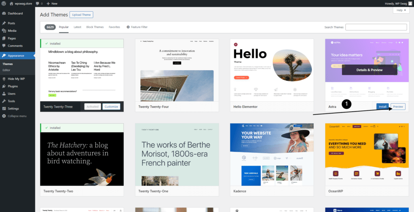The height and width of the screenshot is (212, 414).
Task: Click the Users person icon
Action: point(4,94)
